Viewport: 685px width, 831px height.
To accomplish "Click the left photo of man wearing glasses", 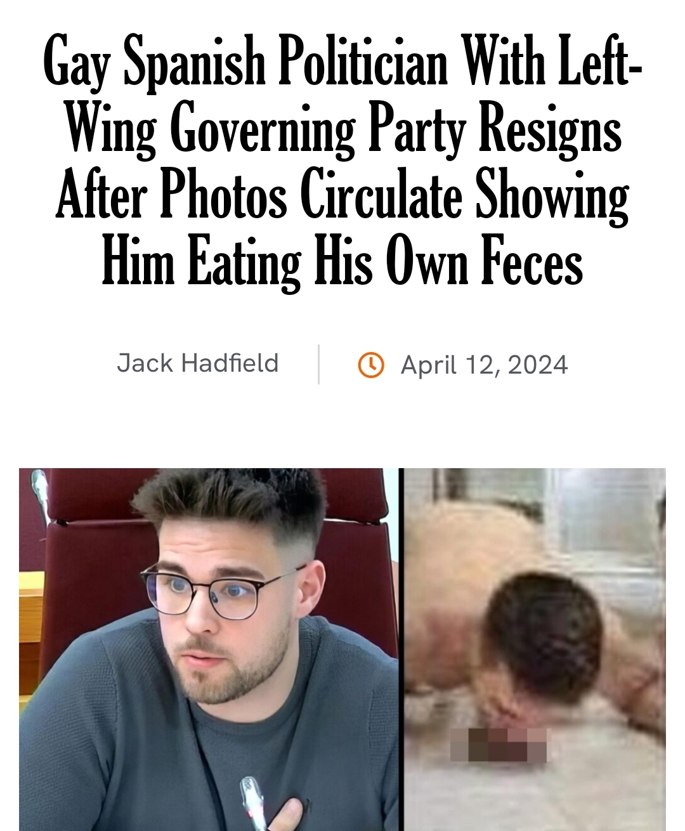I will click(x=209, y=650).
